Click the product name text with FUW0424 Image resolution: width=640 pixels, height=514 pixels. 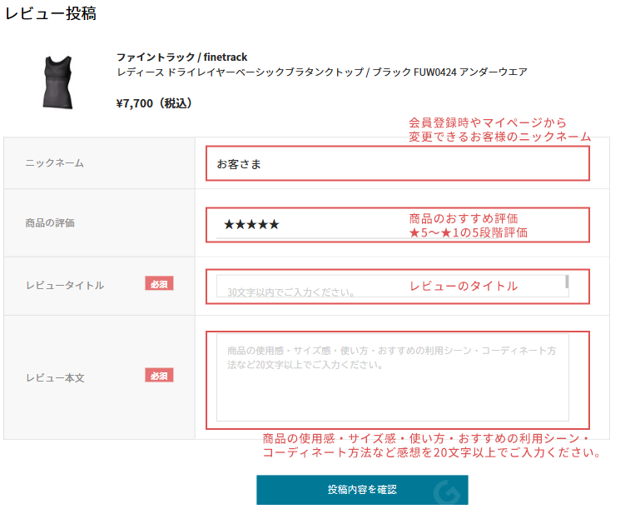coord(321,72)
